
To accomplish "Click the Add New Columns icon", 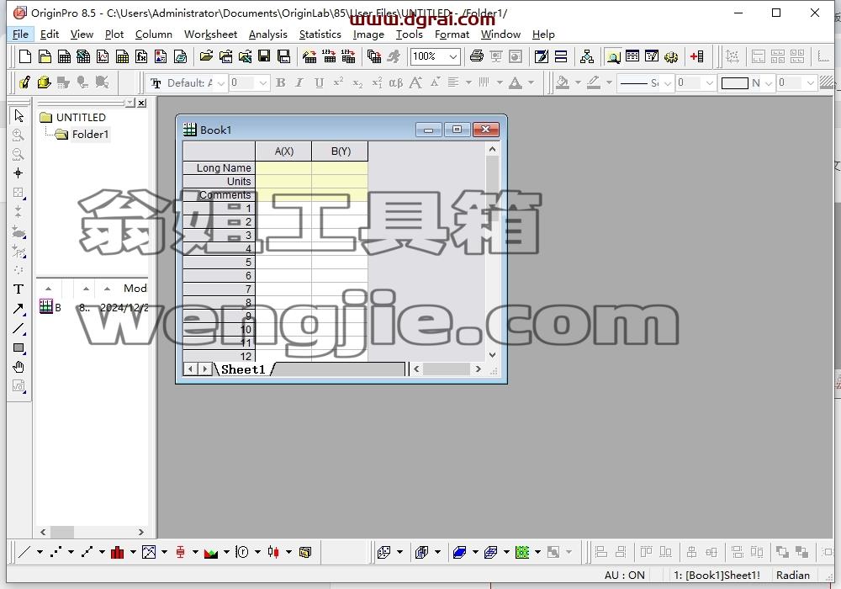I will [x=696, y=56].
